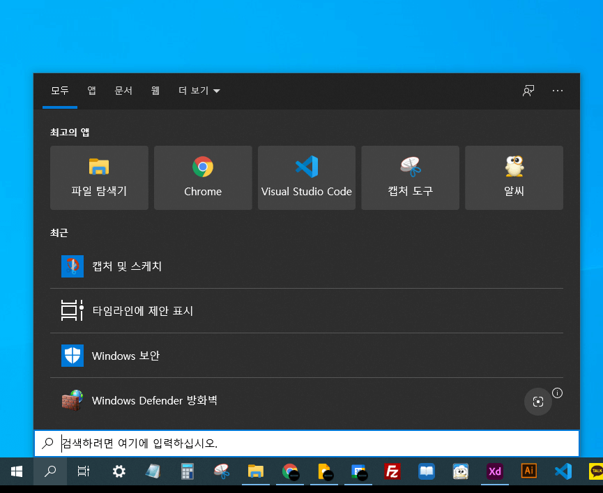Image resolution: width=603 pixels, height=493 pixels.
Task: Switch to the 모두 tab
Action: [x=60, y=91]
